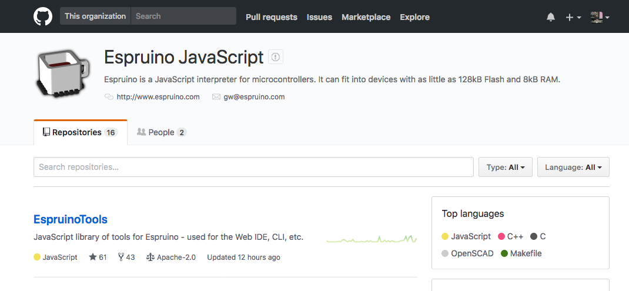
Task: Focus the Search repositories field
Action: 253,167
